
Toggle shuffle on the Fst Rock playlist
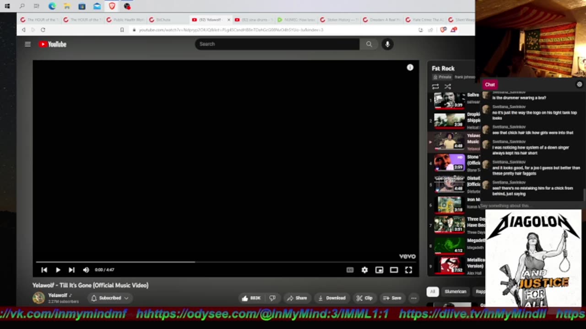coord(448,86)
